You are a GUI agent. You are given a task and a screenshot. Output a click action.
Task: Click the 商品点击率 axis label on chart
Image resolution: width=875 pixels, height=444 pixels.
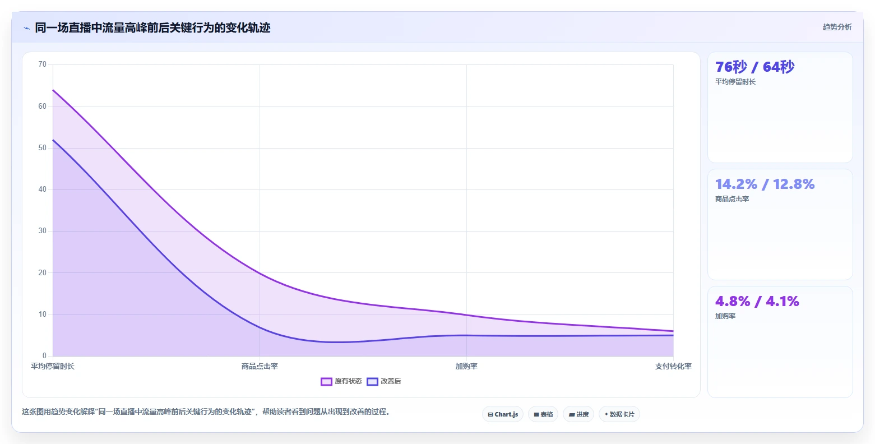point(260,367)
